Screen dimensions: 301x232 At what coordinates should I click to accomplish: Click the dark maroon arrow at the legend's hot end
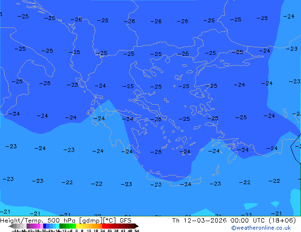pyautogui.click(x=136, y=226)
